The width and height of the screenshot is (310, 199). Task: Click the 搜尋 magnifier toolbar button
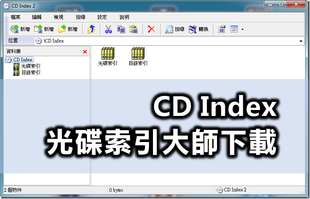pyautogui.click(x=175, y=29)
